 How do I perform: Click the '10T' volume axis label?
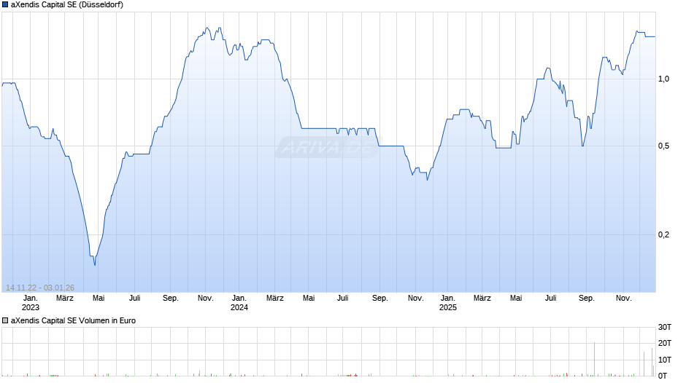click(x=665, y=360)
